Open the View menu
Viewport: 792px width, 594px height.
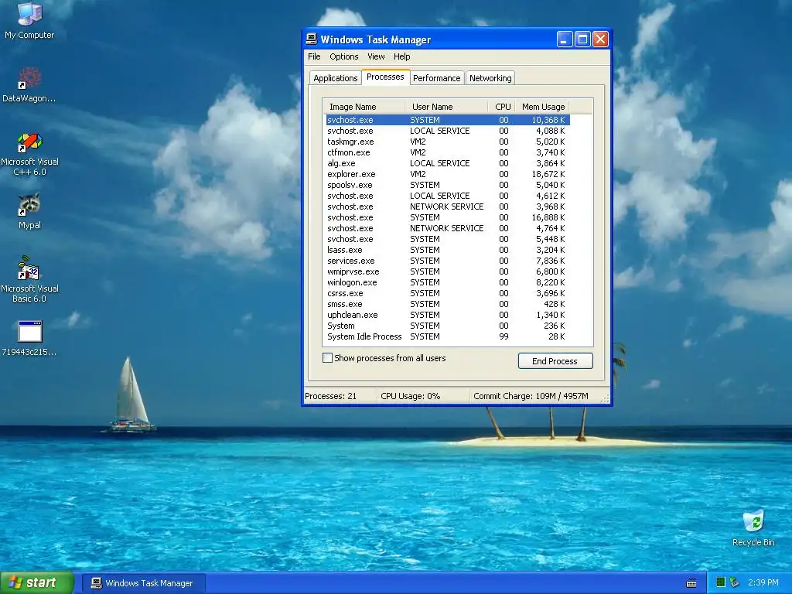point(376,56)
